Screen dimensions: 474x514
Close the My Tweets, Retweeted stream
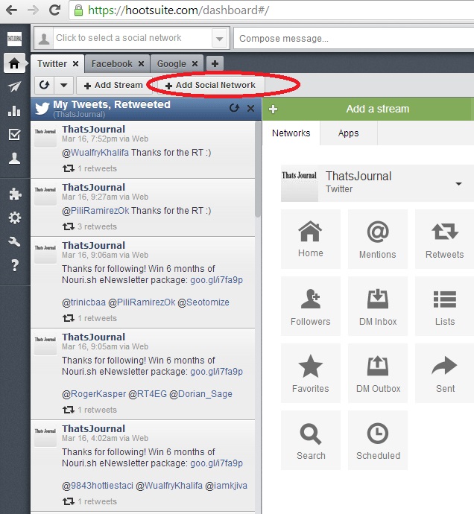[250, 109]
